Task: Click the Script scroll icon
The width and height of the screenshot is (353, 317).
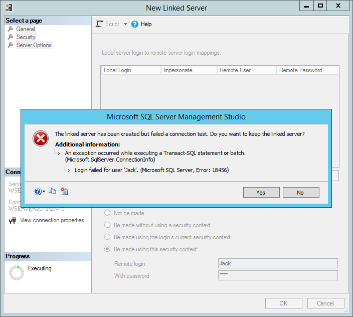Action: [99, 24]
